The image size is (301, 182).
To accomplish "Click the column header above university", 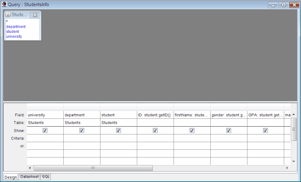I will click(45, 107).
